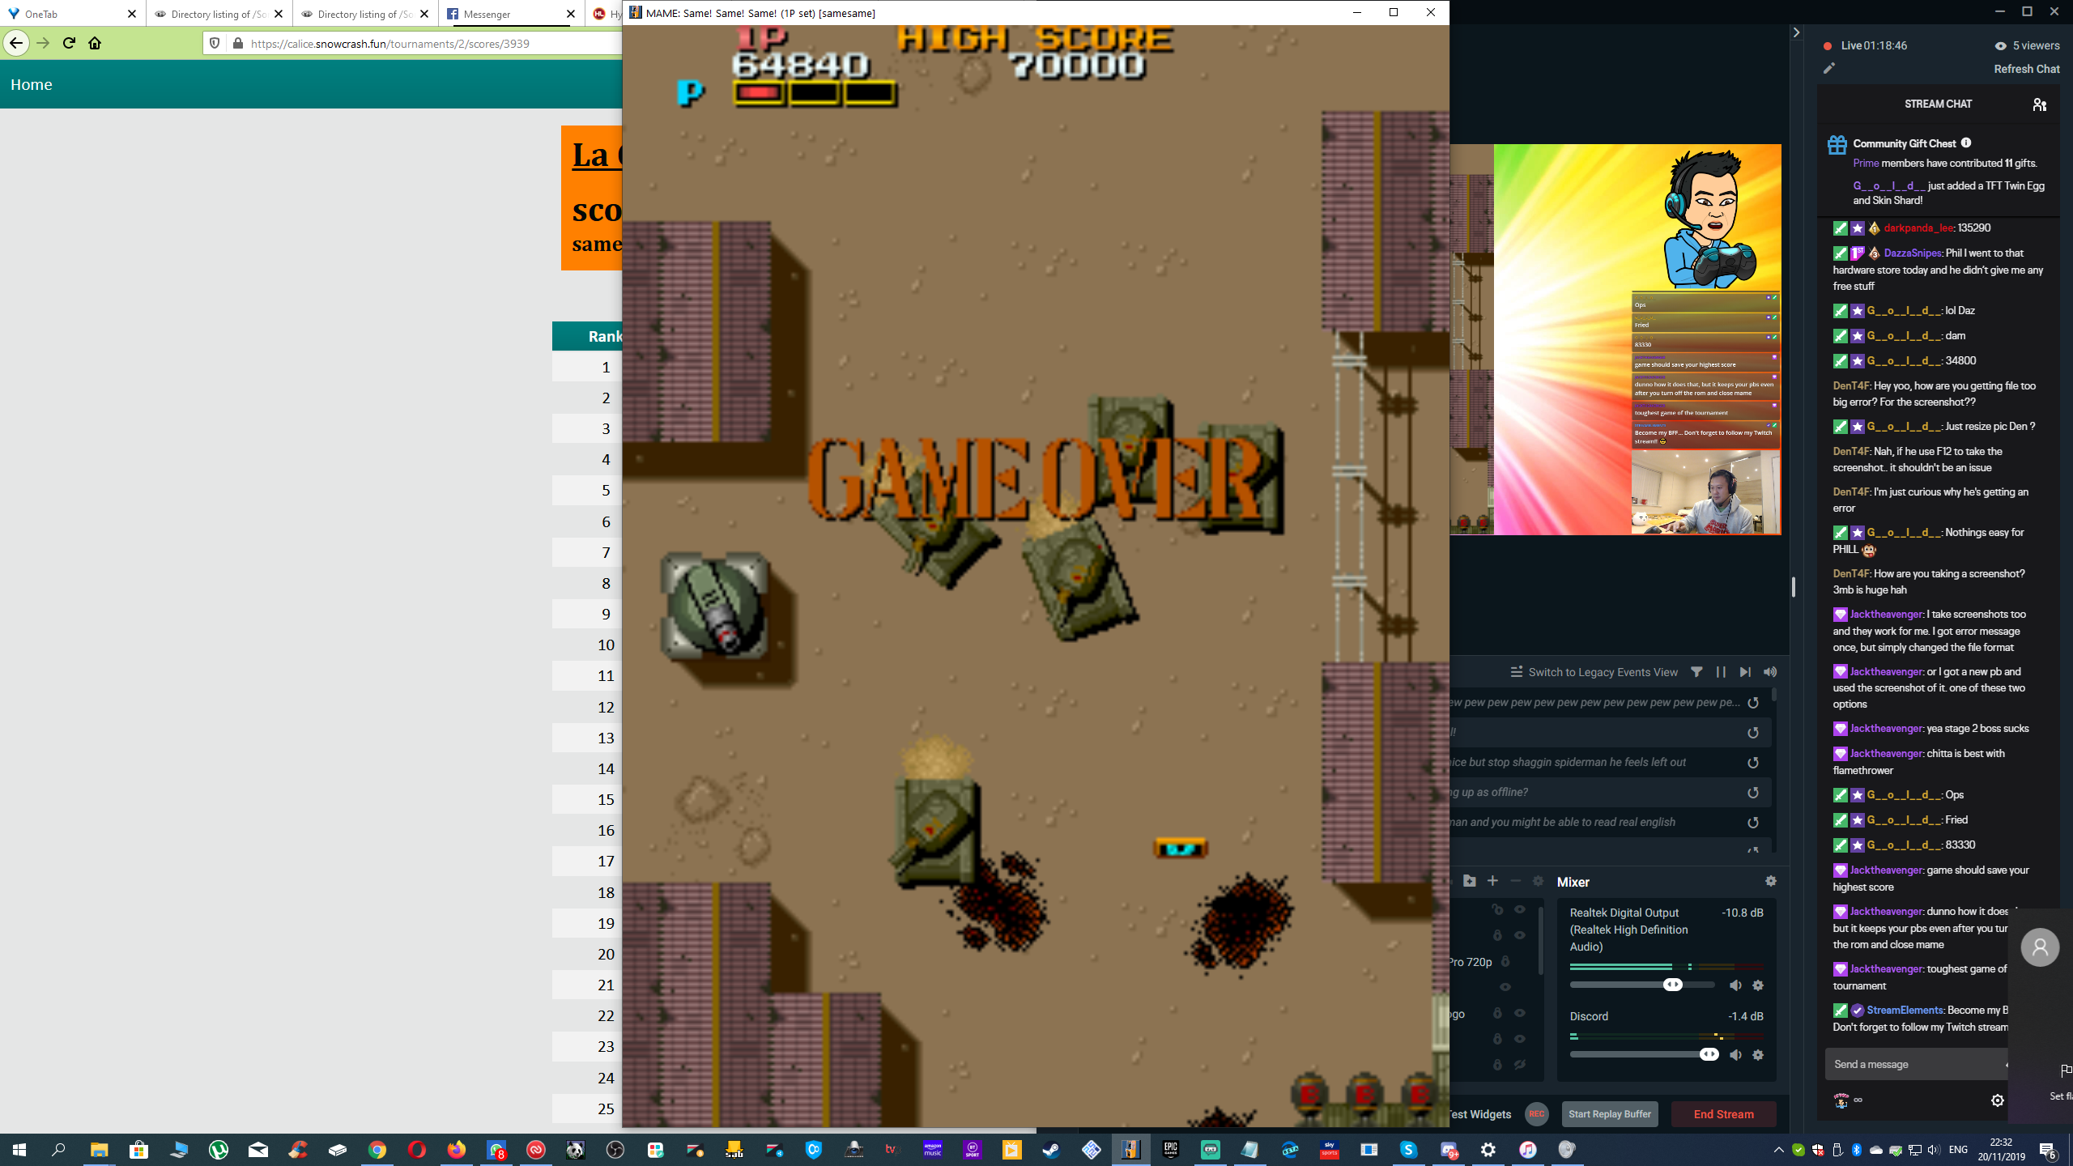2073x1166 pixels.
Task: Add a new source folder
Action: coord(1470,881)
